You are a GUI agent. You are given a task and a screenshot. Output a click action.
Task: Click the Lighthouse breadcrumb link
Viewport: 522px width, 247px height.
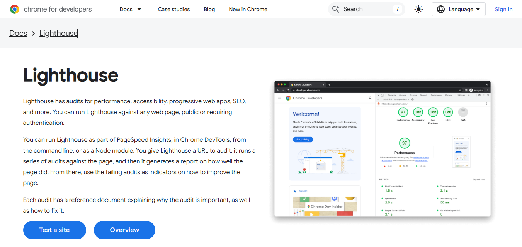point(58,33)
